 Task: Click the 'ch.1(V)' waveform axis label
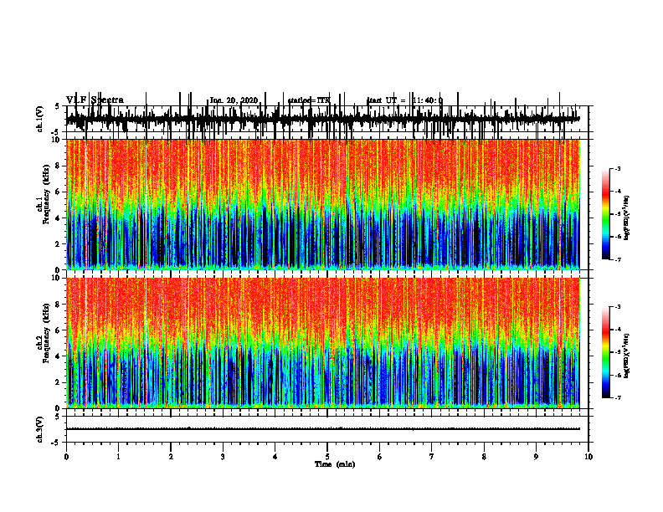pyautogui.click(x=40, y=119)
